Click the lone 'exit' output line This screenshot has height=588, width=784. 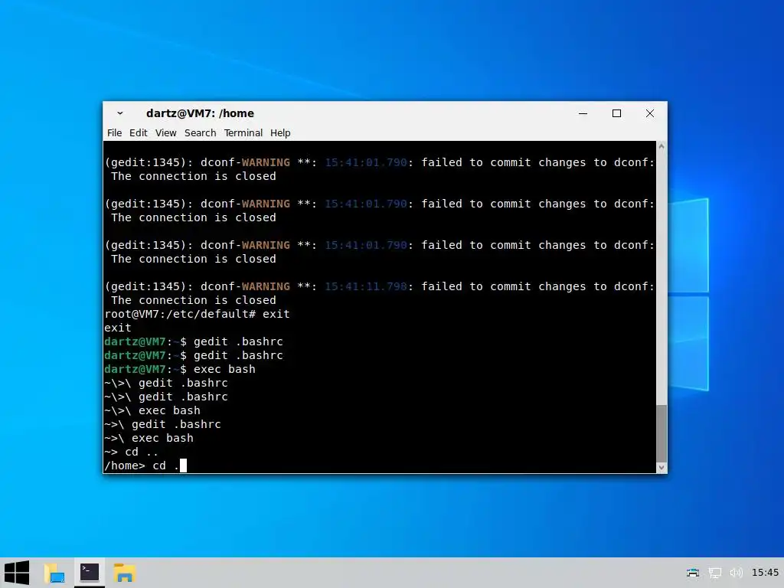click(117, 328)
